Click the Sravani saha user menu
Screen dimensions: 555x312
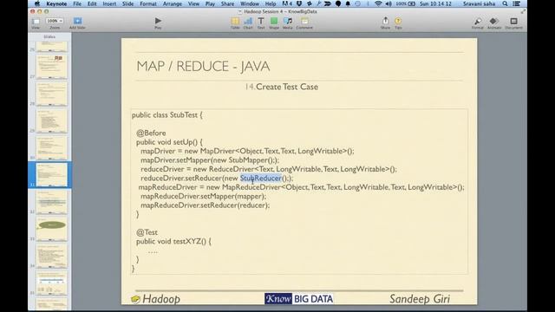click(x=480, y=3)
